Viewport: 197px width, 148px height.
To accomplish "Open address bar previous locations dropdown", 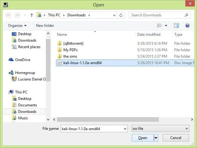I will point(114,15).
